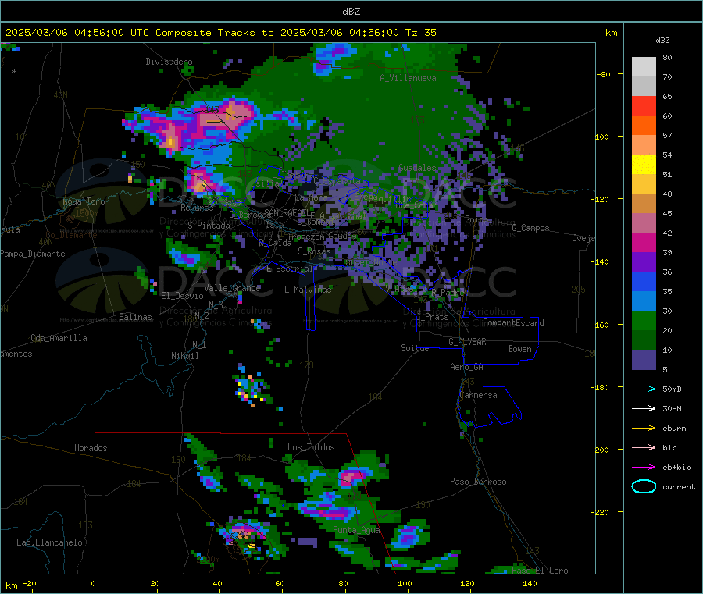This screenshot has width=703, height=594.
Task: Click the -160 km vertical axis tick
Action: pos(601,325)
